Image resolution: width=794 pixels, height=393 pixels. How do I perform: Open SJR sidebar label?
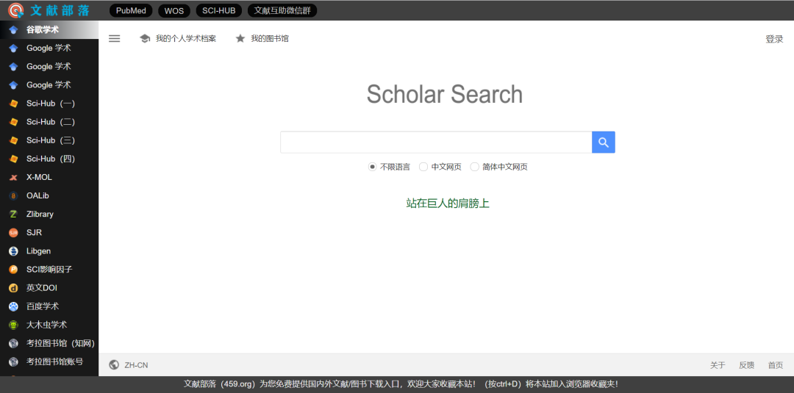[34, 233]
